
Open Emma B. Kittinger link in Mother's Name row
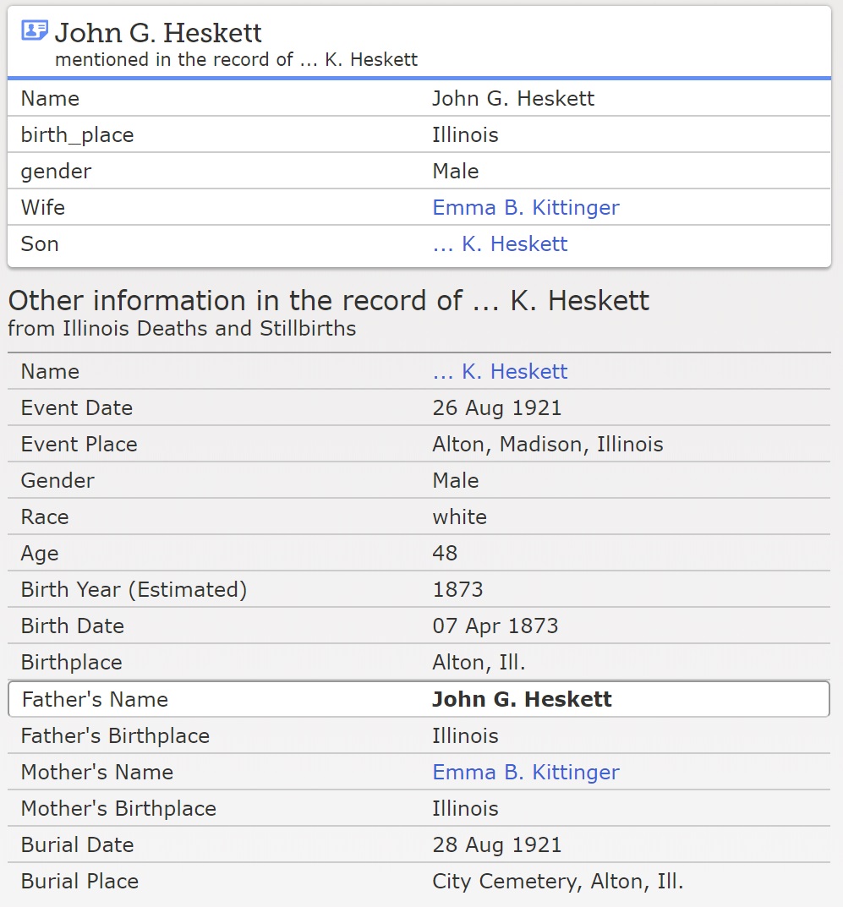(525, 772)
